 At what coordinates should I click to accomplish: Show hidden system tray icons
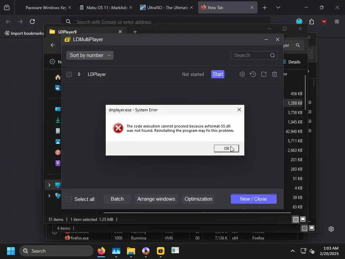tap(293, 251)
